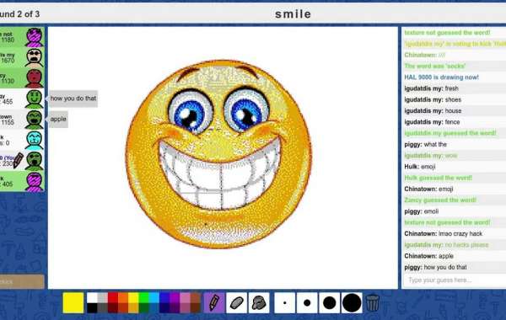Click the tan button below the player list
The image size is (506, 320).
22,281
